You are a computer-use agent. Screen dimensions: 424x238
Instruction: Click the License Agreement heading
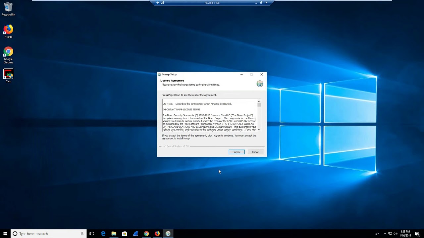pos(172,81)
